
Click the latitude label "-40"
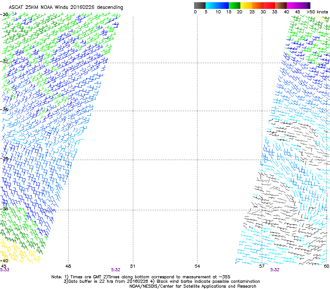(4, 261)
